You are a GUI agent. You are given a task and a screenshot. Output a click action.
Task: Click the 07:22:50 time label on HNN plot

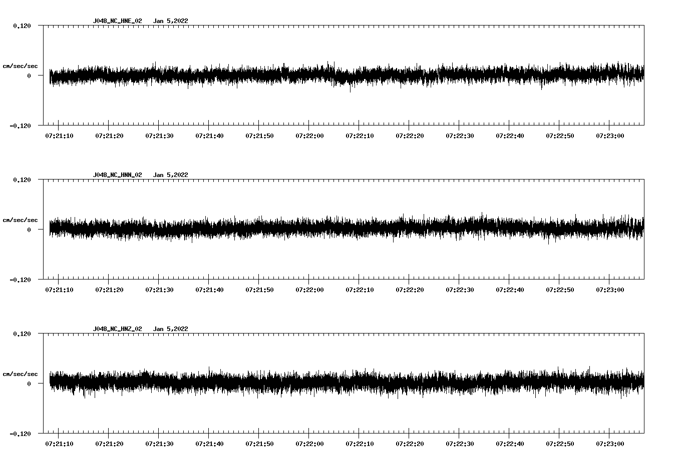560,289
